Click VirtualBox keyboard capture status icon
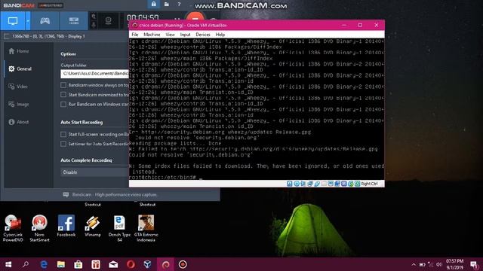 (x=357, y=184)
